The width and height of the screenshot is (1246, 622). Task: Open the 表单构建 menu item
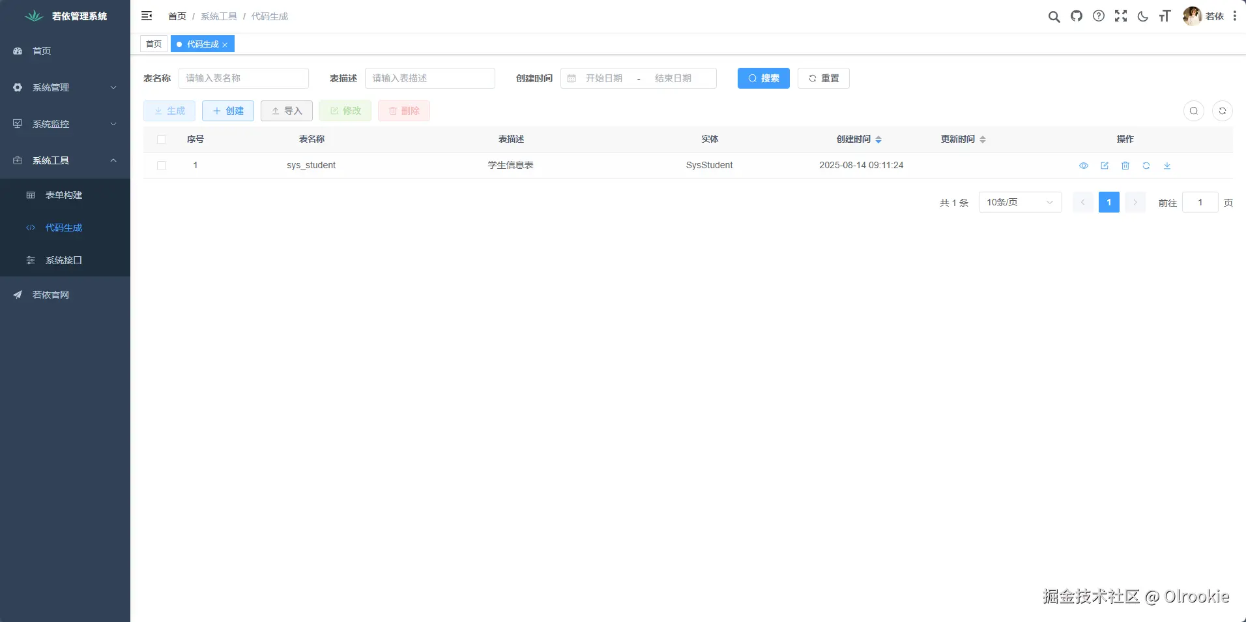[x=63, y=195]
